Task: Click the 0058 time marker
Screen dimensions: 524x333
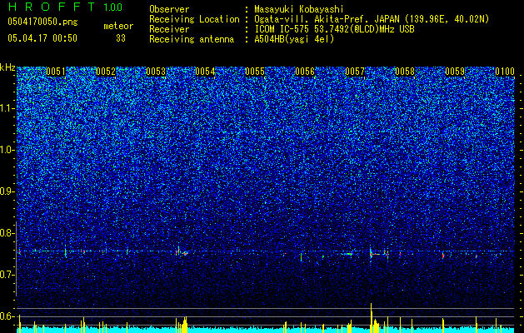Action: [x=405, y=72]
